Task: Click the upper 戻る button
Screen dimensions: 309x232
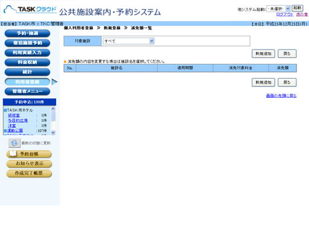Action: coord(287,54)
